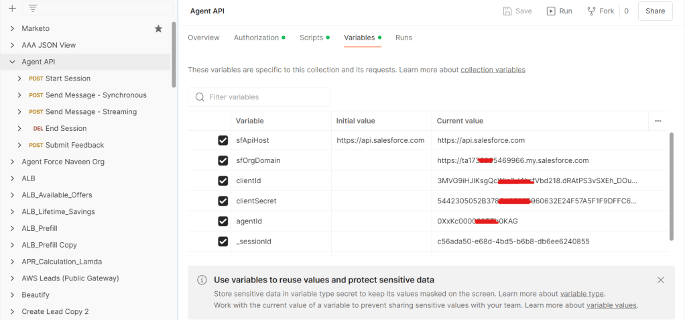Disable the _sessionId variable checkbox

click(x=223, y=242)
